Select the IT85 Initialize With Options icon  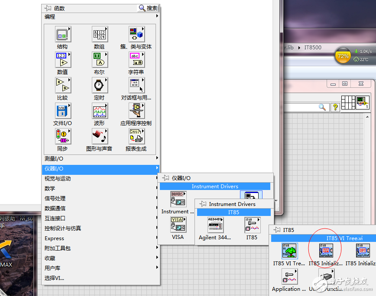[x=363, y=251]
